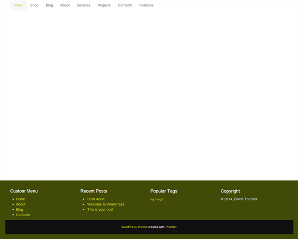
Task: Open the 'Hello world!' recent post
Action: point(96,199)
